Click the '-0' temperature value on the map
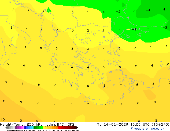The height and width of the screenshot is (131, 170). coord(103,12)
